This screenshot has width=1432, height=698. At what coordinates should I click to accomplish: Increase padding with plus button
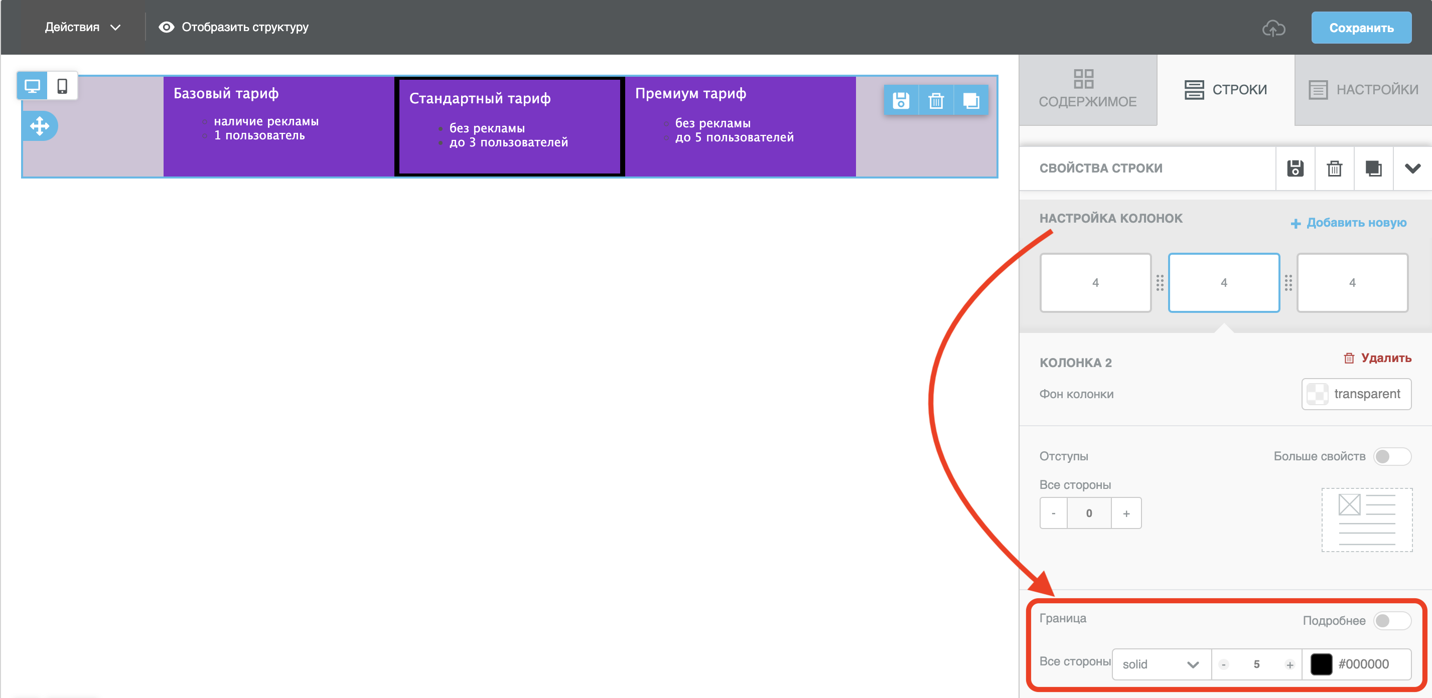pos(1126,513)
